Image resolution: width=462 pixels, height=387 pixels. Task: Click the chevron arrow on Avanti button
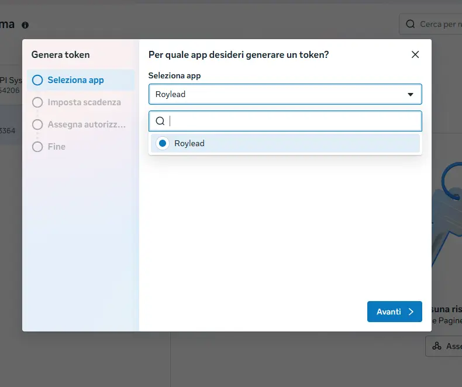click(x=411, y=312)
